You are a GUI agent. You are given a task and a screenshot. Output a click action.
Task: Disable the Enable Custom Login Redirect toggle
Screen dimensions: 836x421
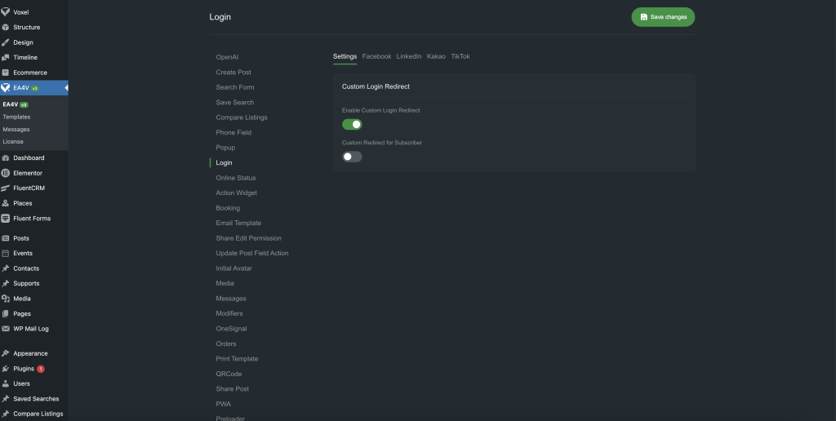tap(352, 124)
